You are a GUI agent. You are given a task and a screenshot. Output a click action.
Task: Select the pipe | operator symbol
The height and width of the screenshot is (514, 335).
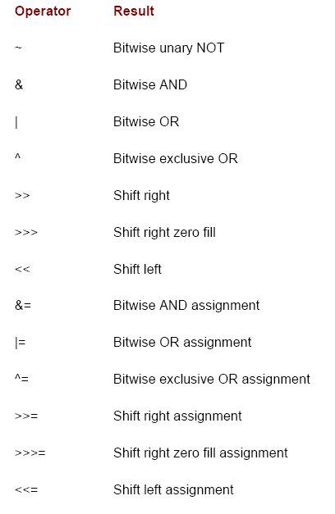click(16, 122)
